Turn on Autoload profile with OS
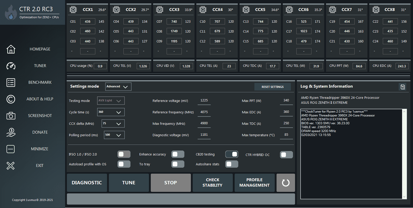This screenshot has width=413, height=208. 124,164
